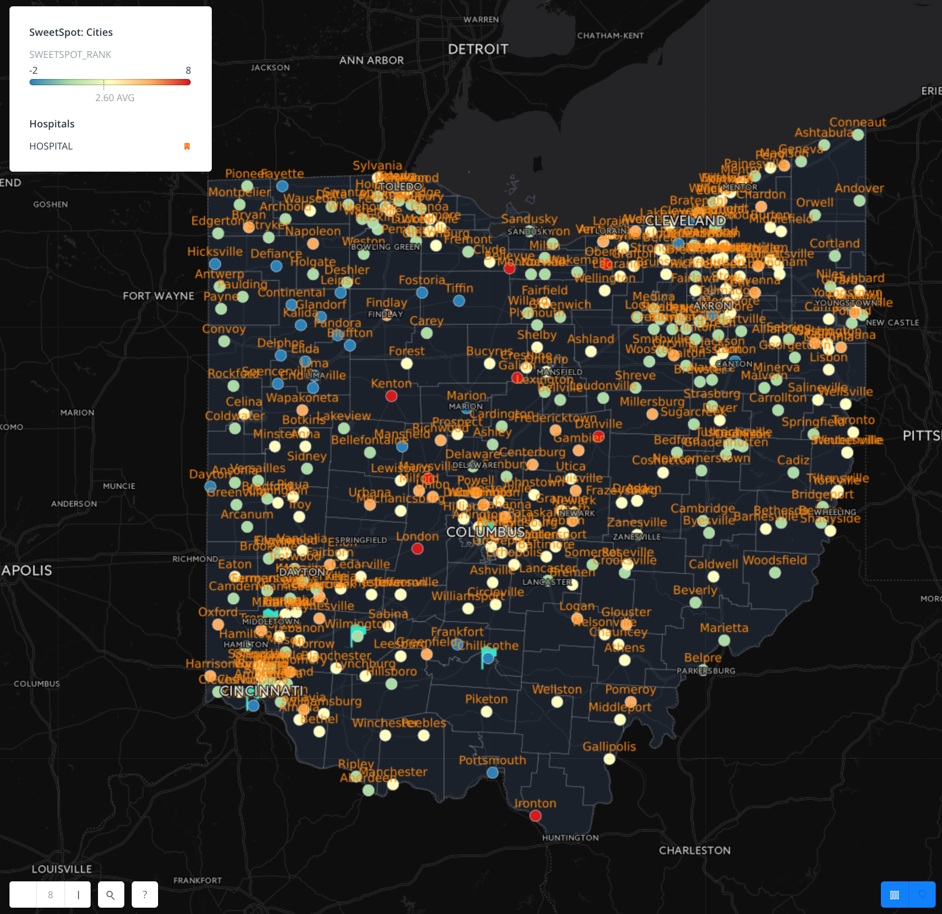This screenshot has height=914, width=942.
Task: Click the Ironton city label
Action: pyautogui.click(x=535, y=803)
